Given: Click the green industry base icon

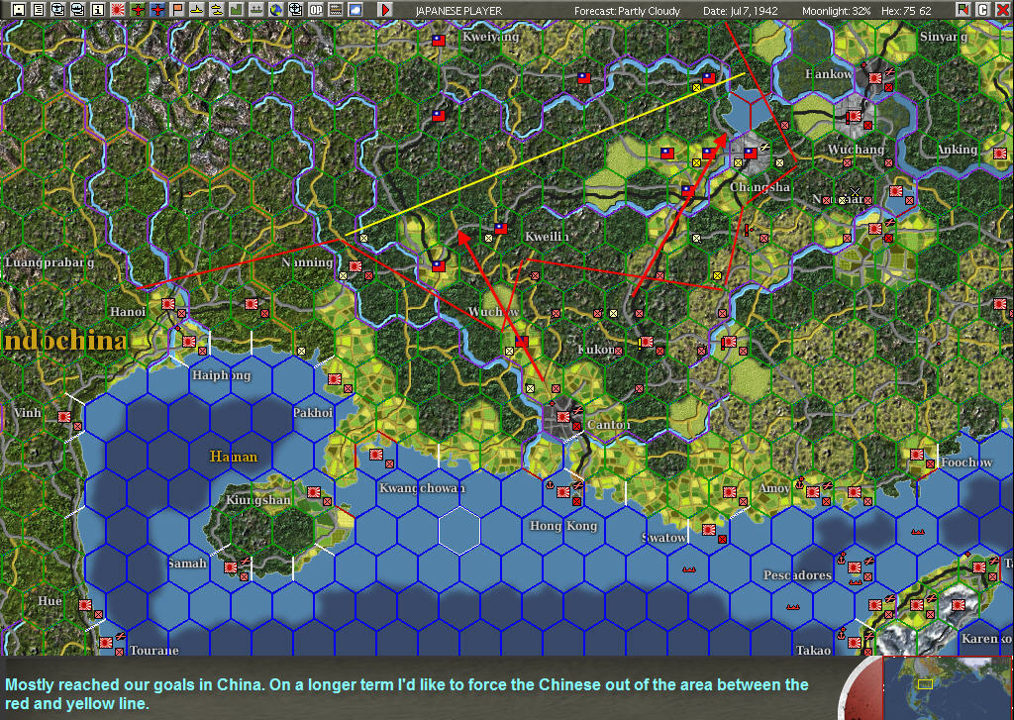Looking at the screenshot, I should [236, 10].
